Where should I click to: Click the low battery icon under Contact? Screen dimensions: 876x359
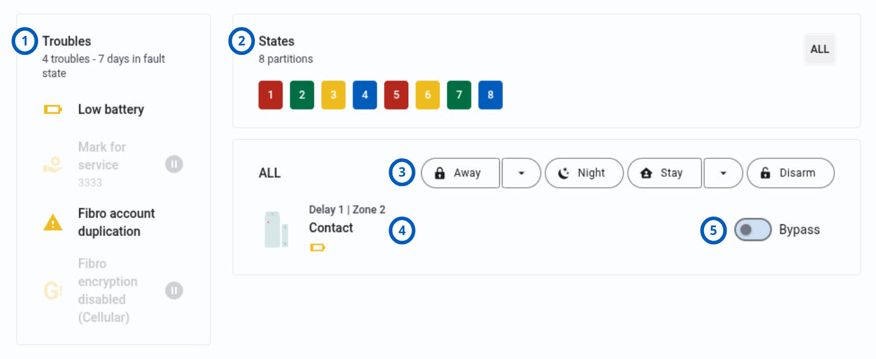coord(318,247)
